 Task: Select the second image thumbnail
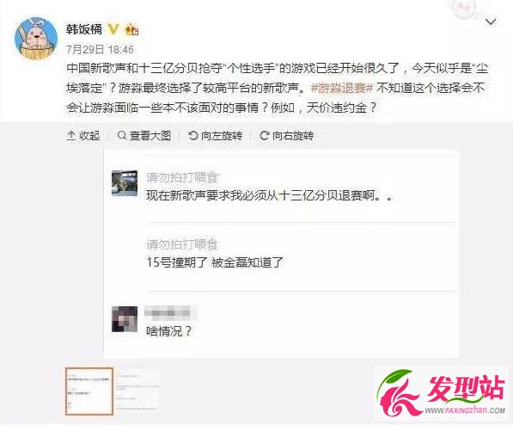point(137,391)
